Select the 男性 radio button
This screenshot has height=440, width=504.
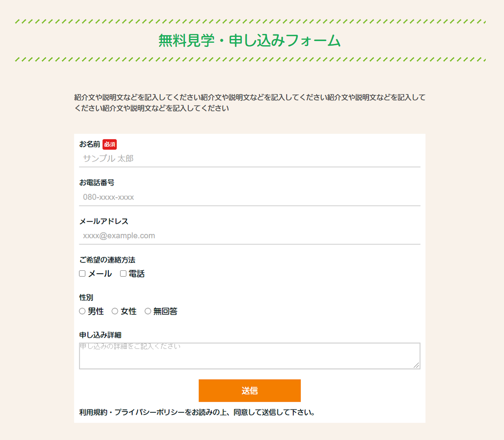pos(82,311)
